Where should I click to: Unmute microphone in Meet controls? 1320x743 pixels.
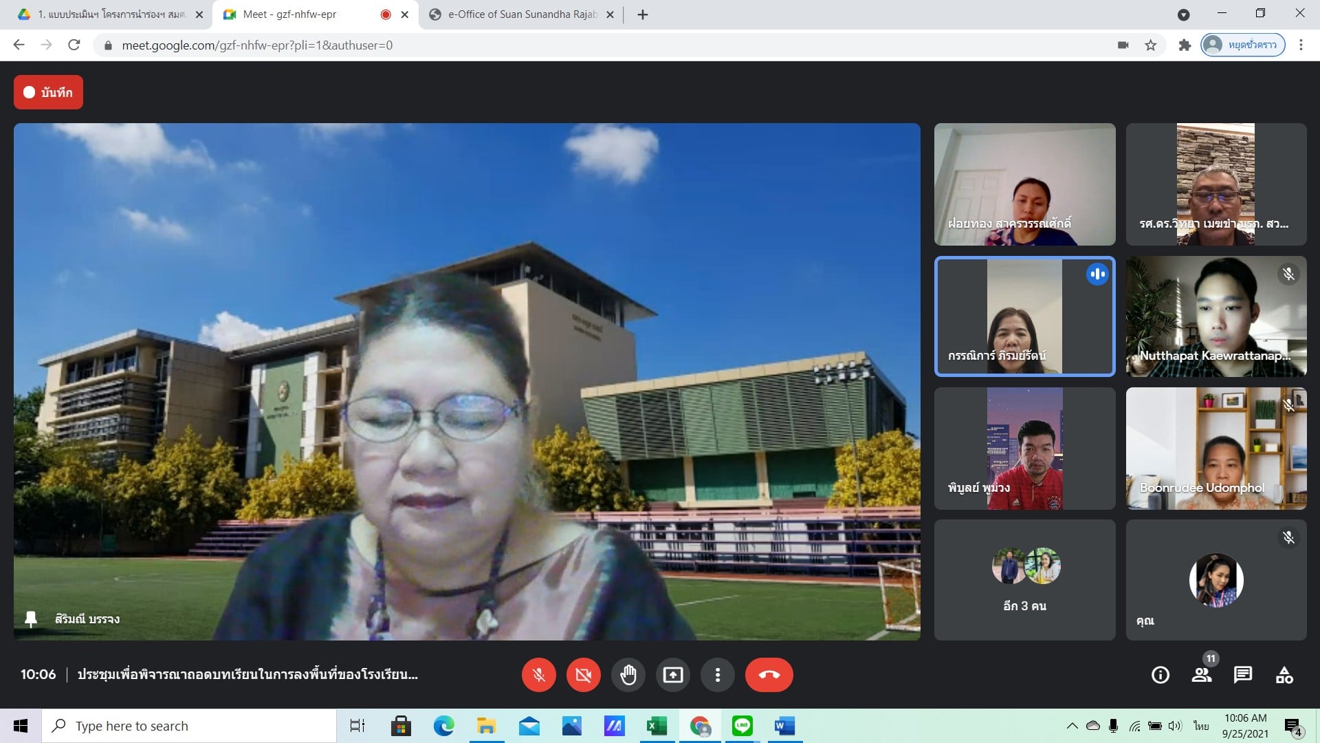538,675
